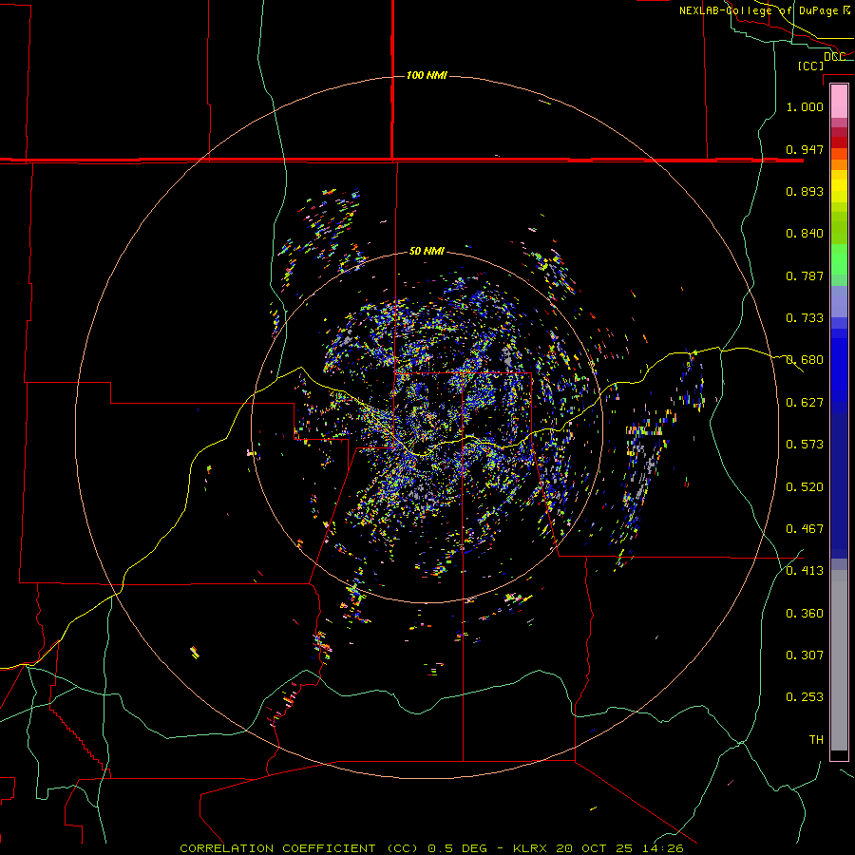Click the 0.467 legend value
855x855 pixels.
point(805,529)
